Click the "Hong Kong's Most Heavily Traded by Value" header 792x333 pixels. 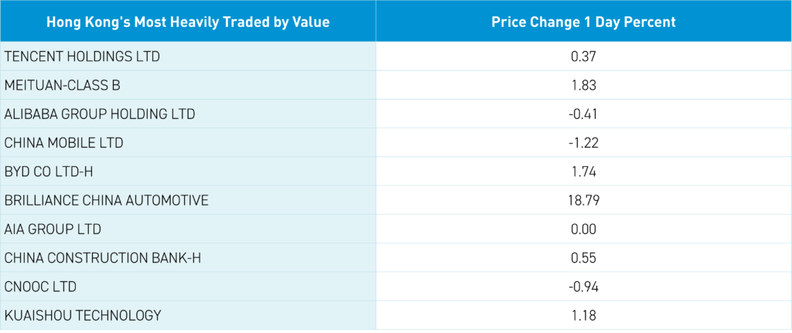tap(188, 22)
